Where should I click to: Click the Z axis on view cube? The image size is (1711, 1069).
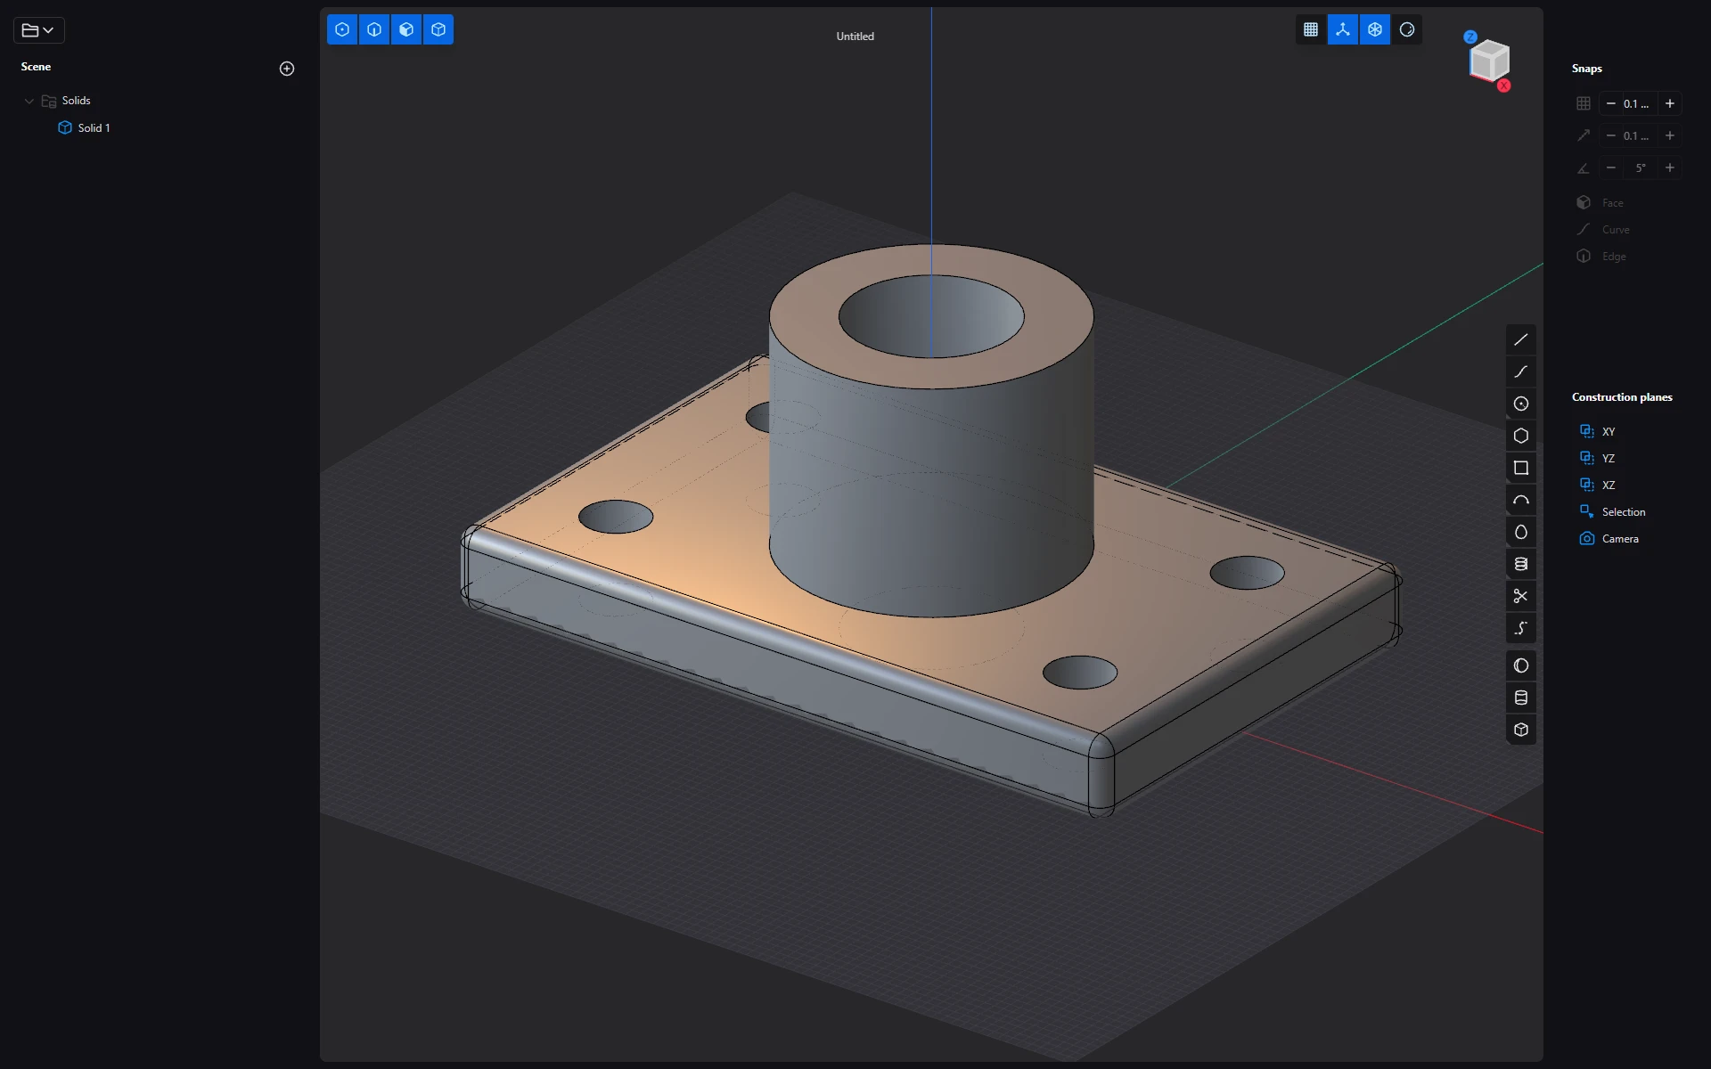pos(1470,37)
